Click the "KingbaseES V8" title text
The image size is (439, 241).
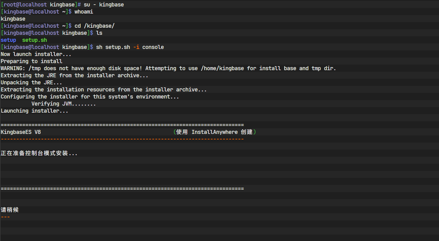point(21,132)
